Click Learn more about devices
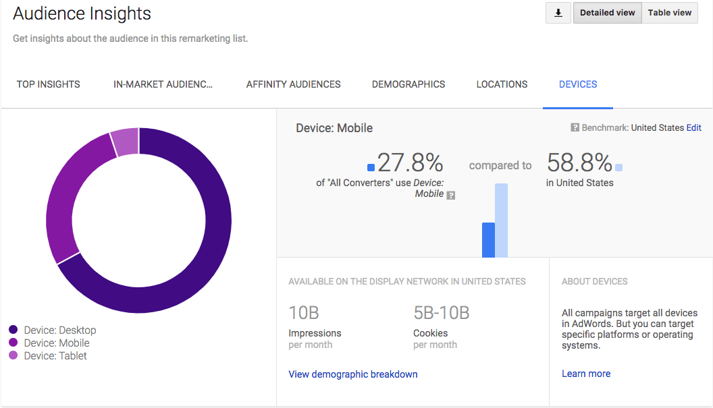 pyautogui.click(x=585, y=373)
